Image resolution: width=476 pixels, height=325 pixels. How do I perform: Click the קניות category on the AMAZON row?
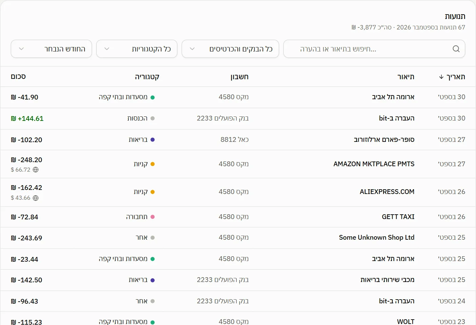(141, 164)
